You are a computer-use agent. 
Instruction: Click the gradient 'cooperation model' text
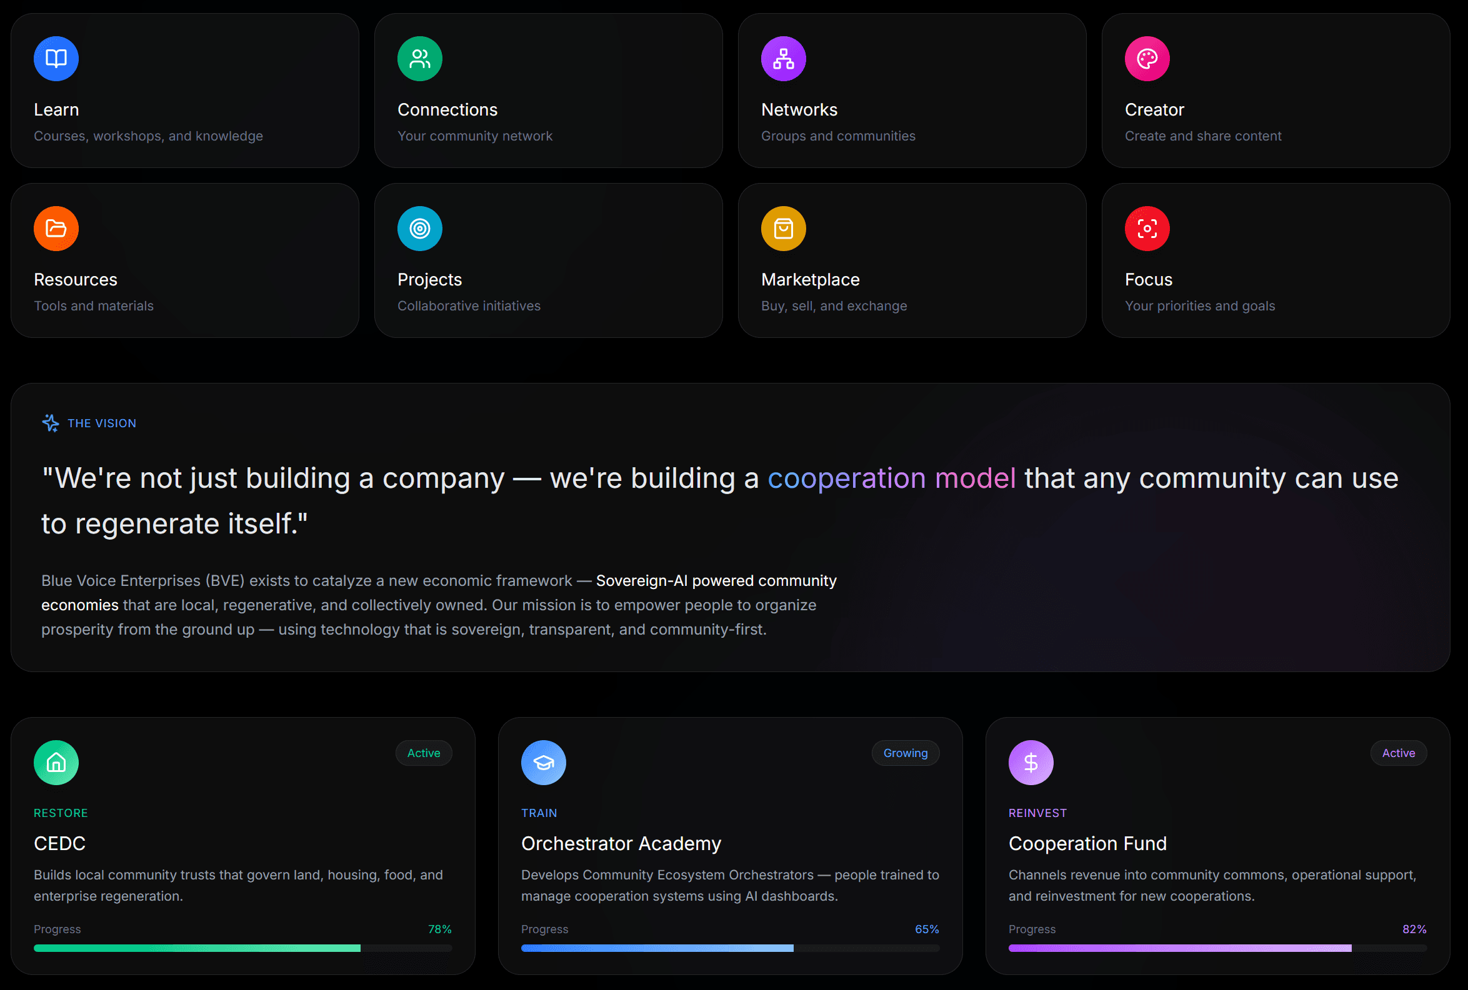coord(891,478)
